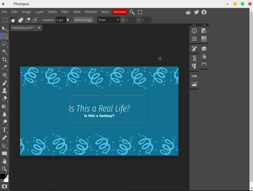The width and height of the screenshot is (253, 191).
Task: Select the Crop tool
Action: pyautogui.click(x=4, y=59)
